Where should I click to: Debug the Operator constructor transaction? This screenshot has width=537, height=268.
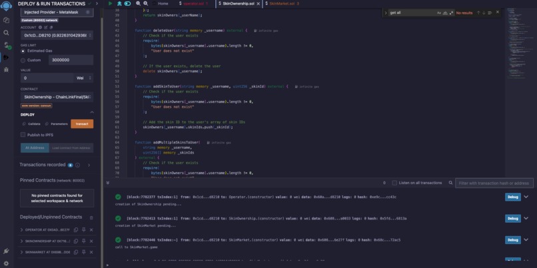tap(513, 197)
